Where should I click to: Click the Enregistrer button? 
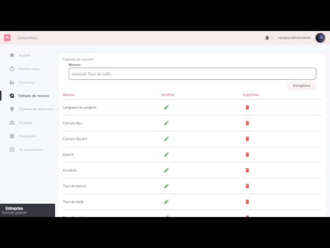(x=302, y=85)
